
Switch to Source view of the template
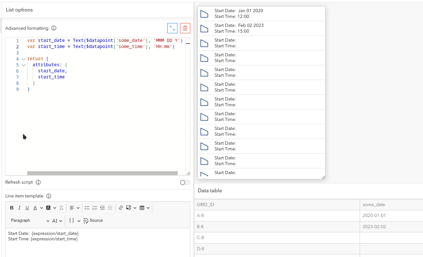point(93,221)
